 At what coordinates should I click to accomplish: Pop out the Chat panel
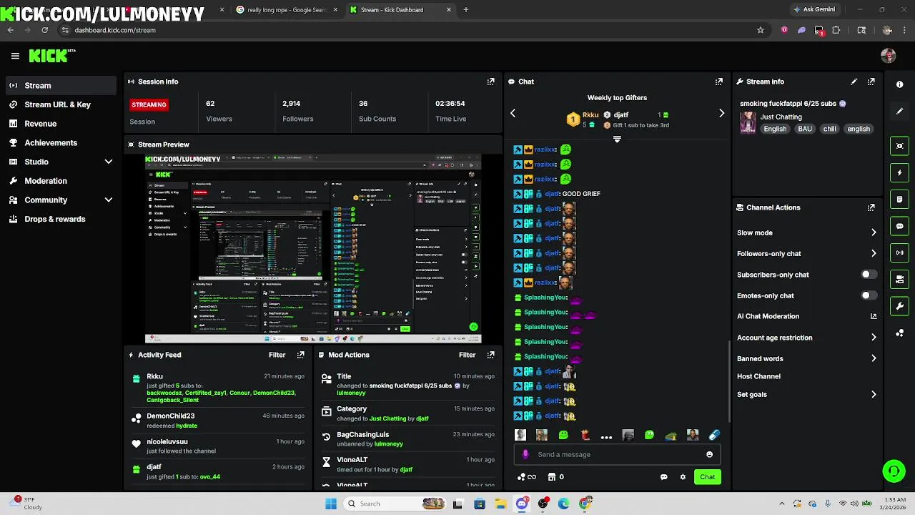click(x=719, y=82)
